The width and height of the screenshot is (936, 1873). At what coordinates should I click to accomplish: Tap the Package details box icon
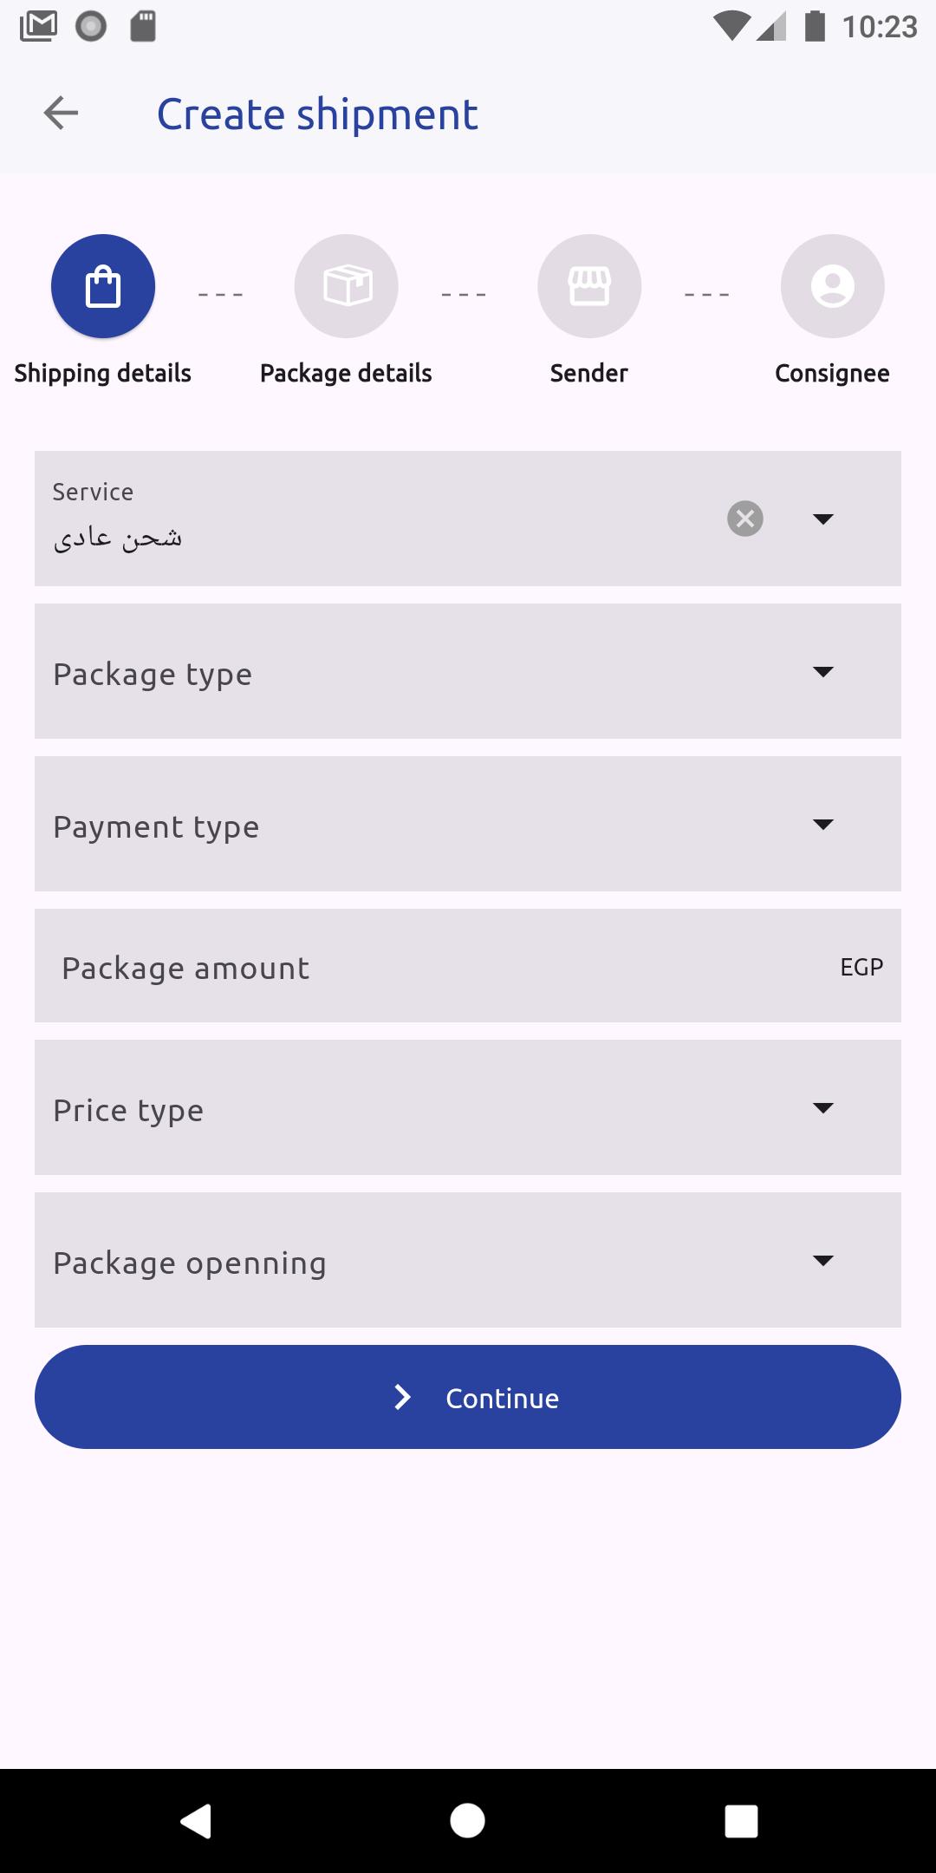click(x=347, y=286)
